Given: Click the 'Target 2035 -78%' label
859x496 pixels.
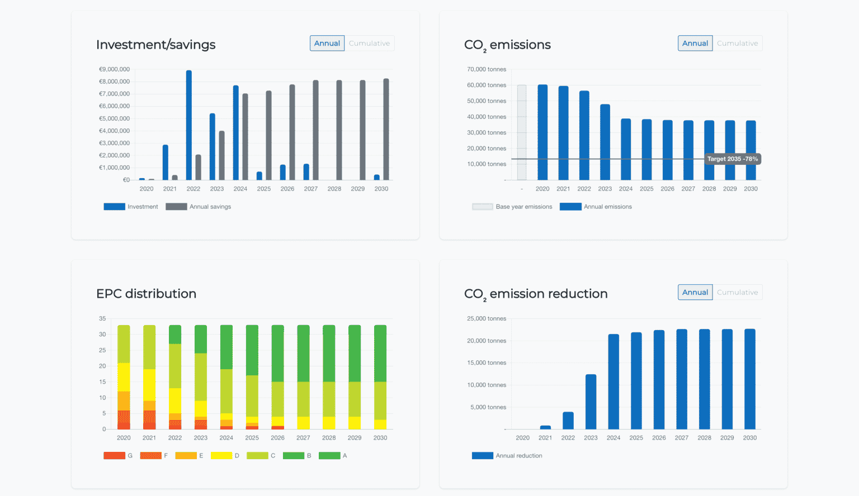Looking at the screenshot, I should 733,159.
